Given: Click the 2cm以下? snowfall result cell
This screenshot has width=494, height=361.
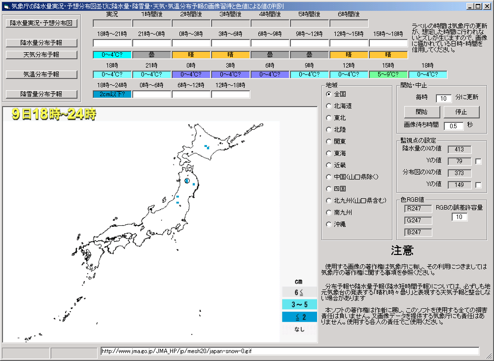Looking at the screenshot, I should point(112,94).
